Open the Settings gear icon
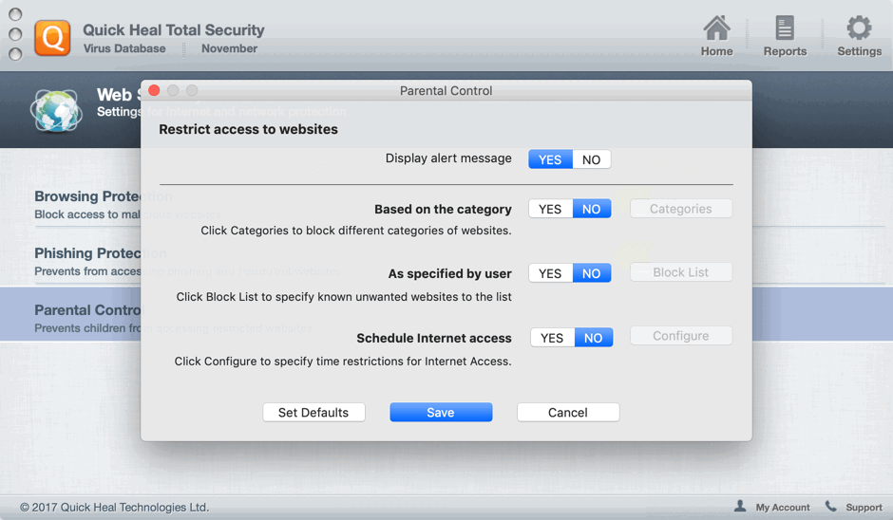The image size is (893, 520). [859, 28]
